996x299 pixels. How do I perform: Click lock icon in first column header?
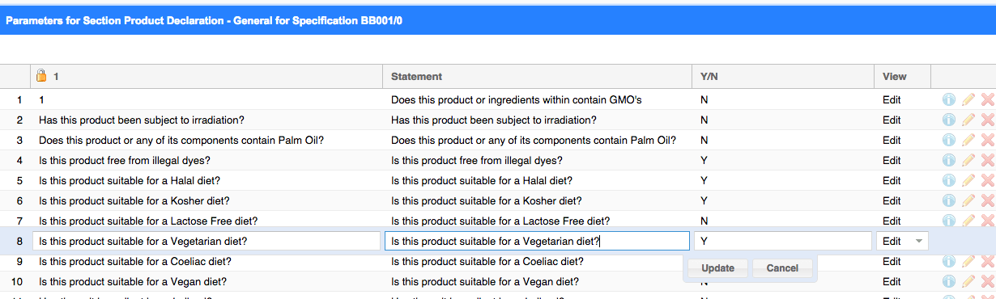[x=42, y=76]
